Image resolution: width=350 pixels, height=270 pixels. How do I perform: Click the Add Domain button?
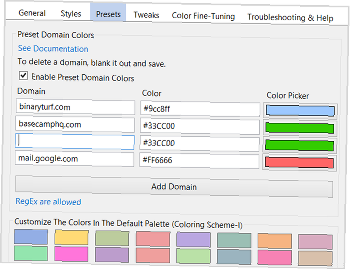click(x=174, y=187)
